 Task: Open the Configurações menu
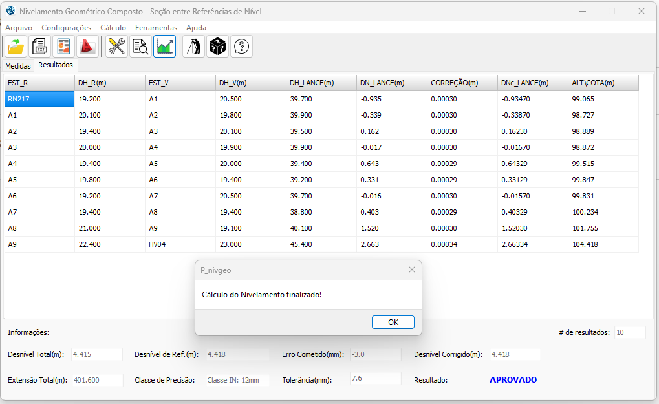point(67,28)
